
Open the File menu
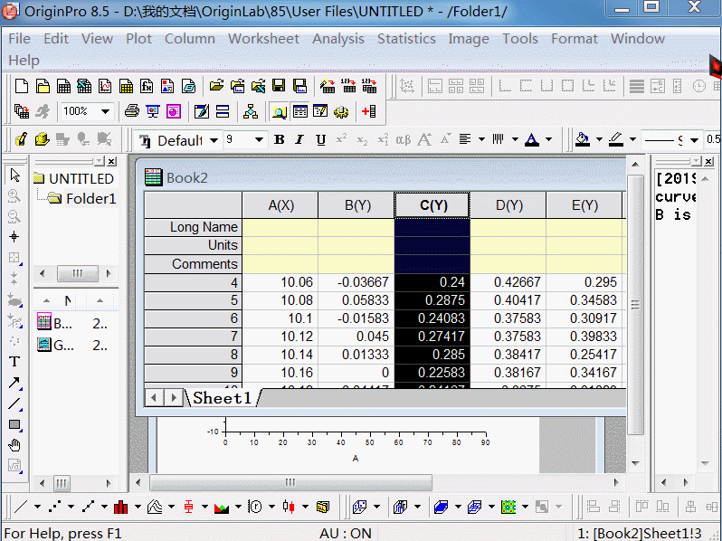(19, 39)
